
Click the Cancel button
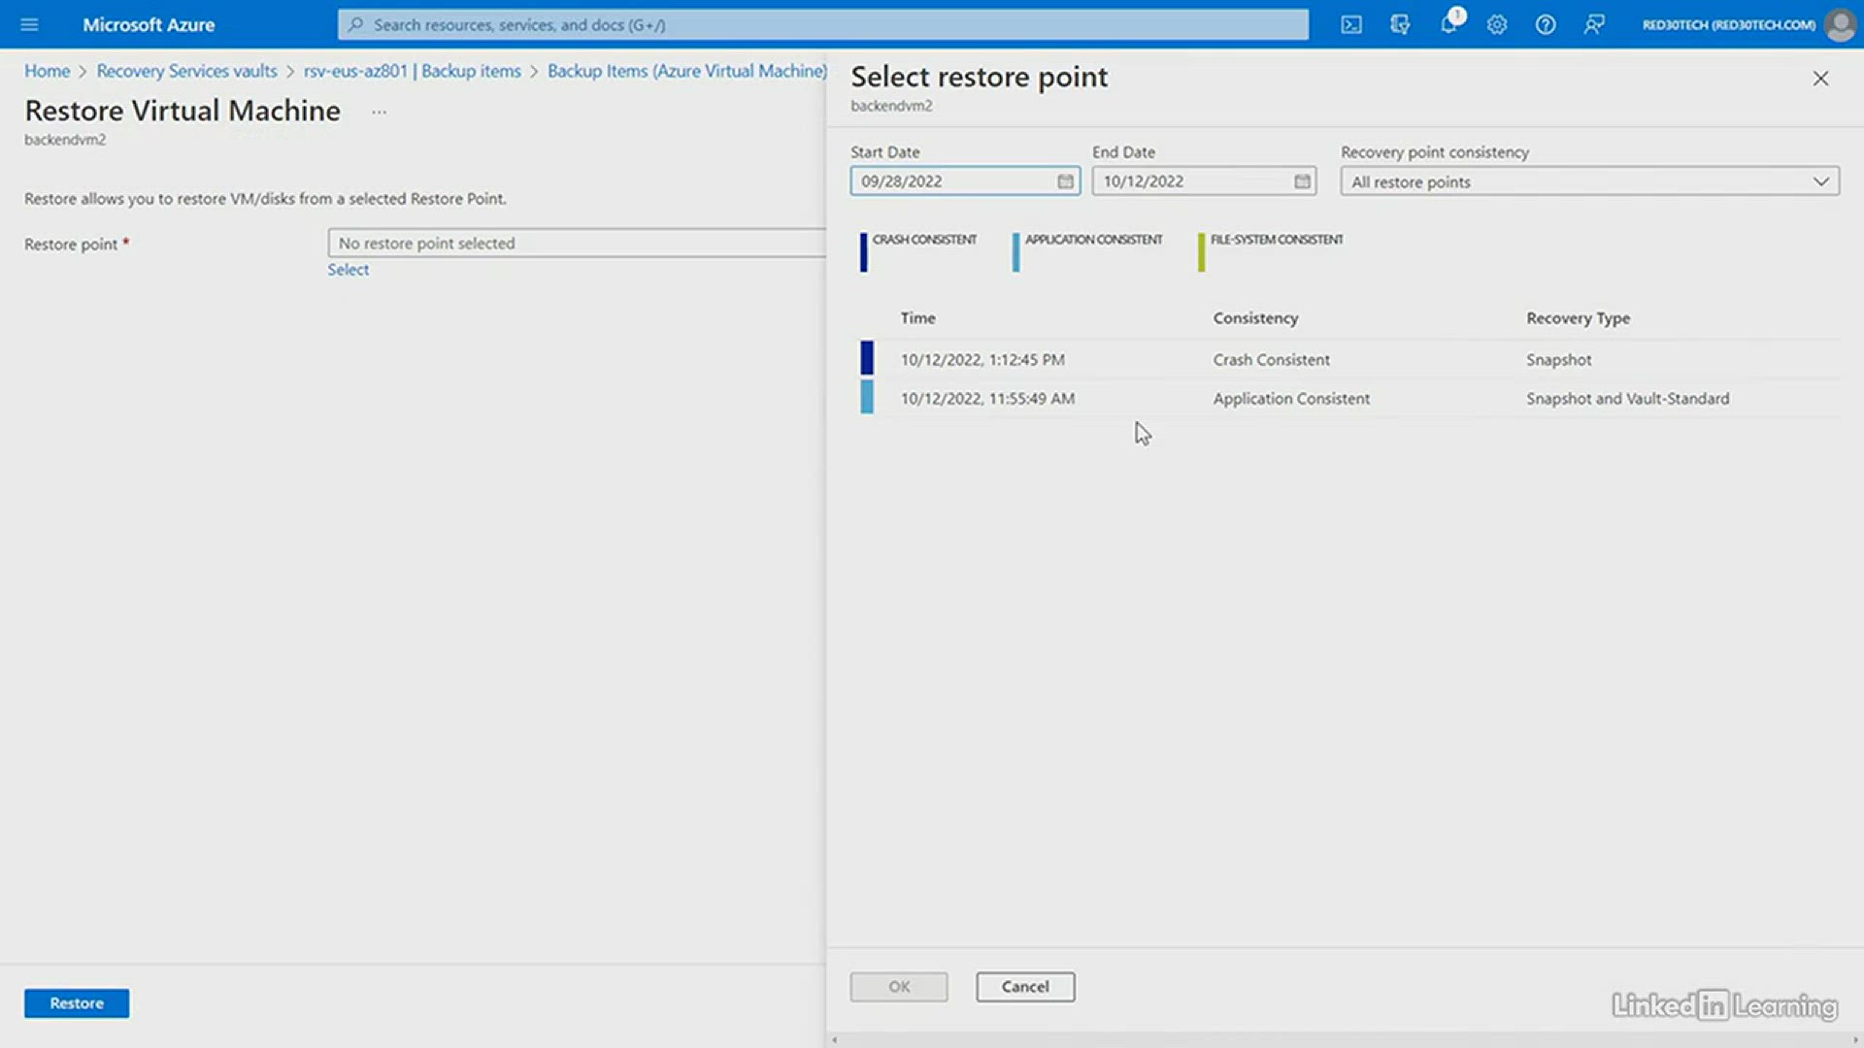tap(1025, 986)
